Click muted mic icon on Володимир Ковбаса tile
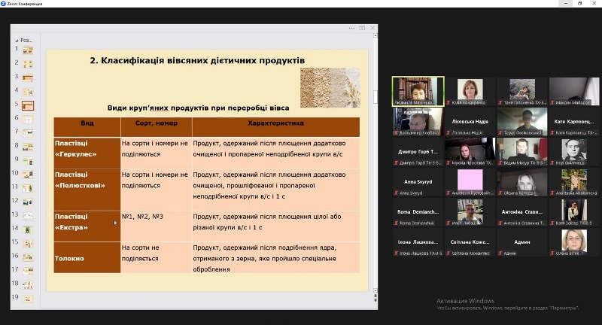 pyautogui.click(x=396, y=132)
